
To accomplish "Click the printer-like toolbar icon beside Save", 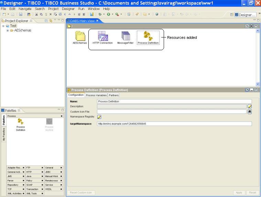I will (13, 14).
